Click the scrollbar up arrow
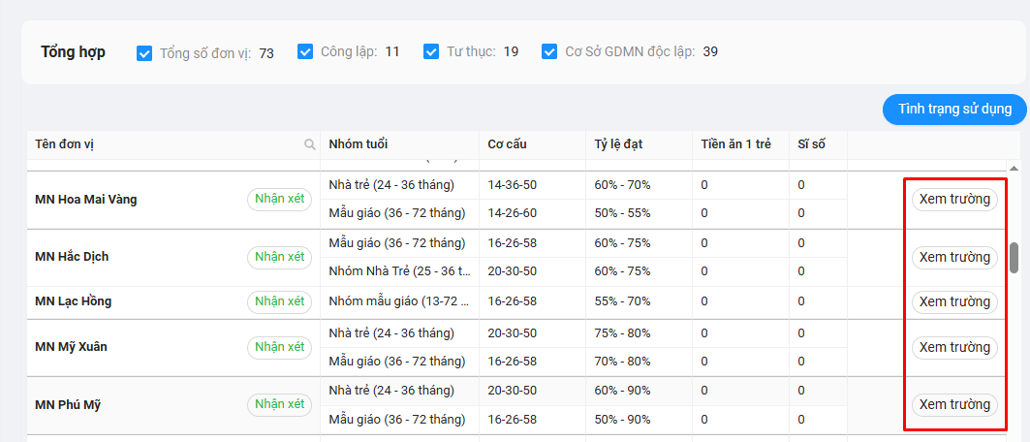 tap(1014, 166)
